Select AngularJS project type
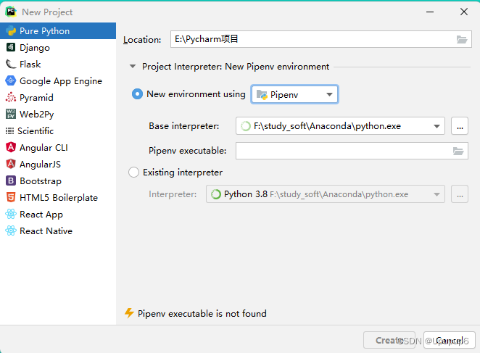This screenshot has width=480, height=353. [x=58, y=165]
